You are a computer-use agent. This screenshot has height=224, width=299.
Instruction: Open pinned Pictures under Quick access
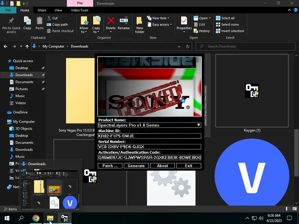point(21,89)
